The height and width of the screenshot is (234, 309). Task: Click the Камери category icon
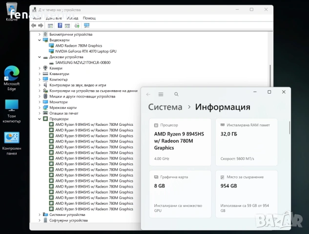[45, 68]
